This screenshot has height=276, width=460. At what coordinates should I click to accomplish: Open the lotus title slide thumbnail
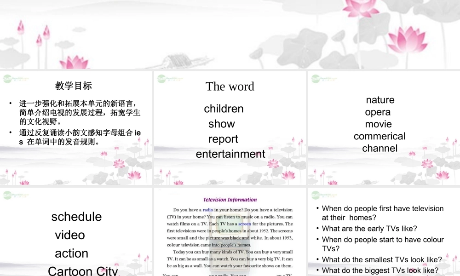pos(230,34)
